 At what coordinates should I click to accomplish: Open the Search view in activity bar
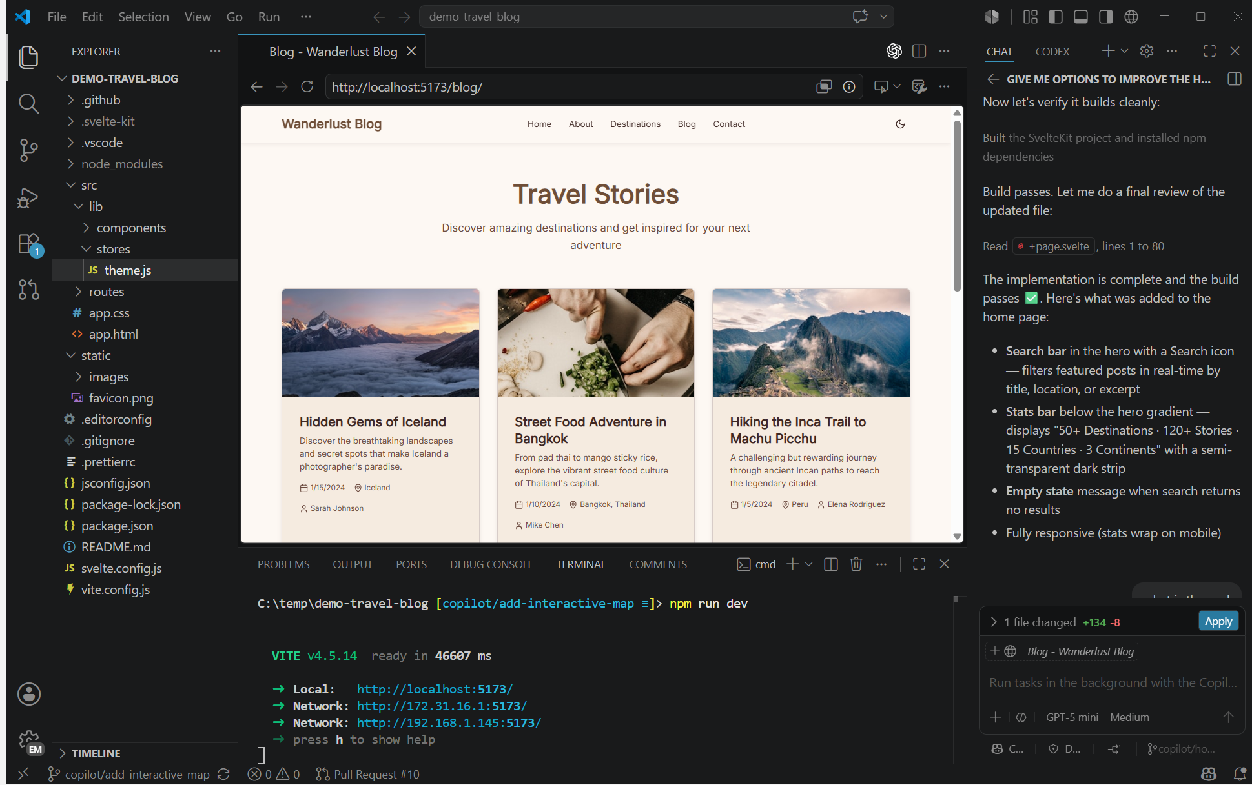coord(28,103)
